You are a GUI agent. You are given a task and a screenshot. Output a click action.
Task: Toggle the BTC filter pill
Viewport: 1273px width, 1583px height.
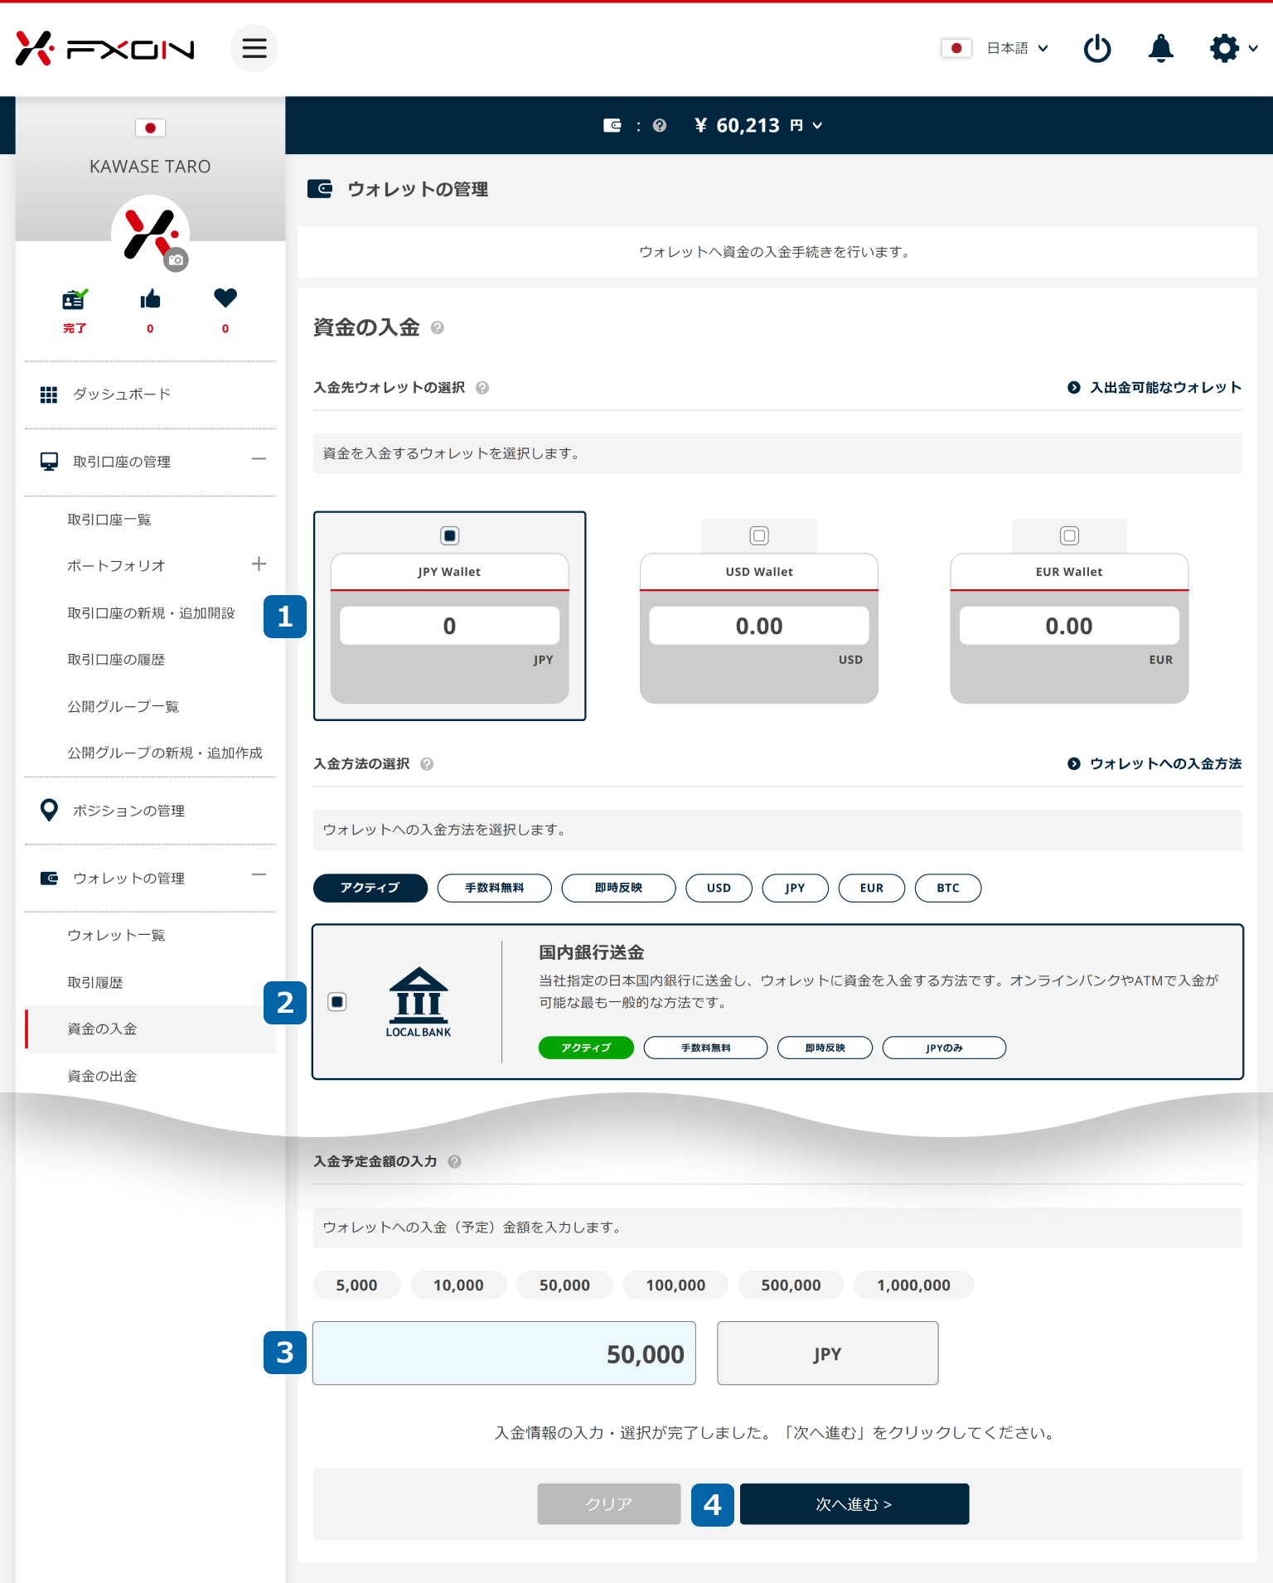click(948, 888)
